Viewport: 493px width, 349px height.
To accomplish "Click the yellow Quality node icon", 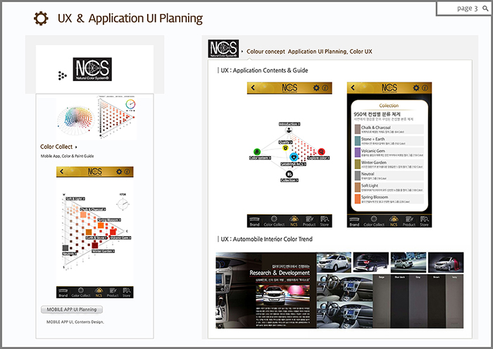I will coord(285,147).
